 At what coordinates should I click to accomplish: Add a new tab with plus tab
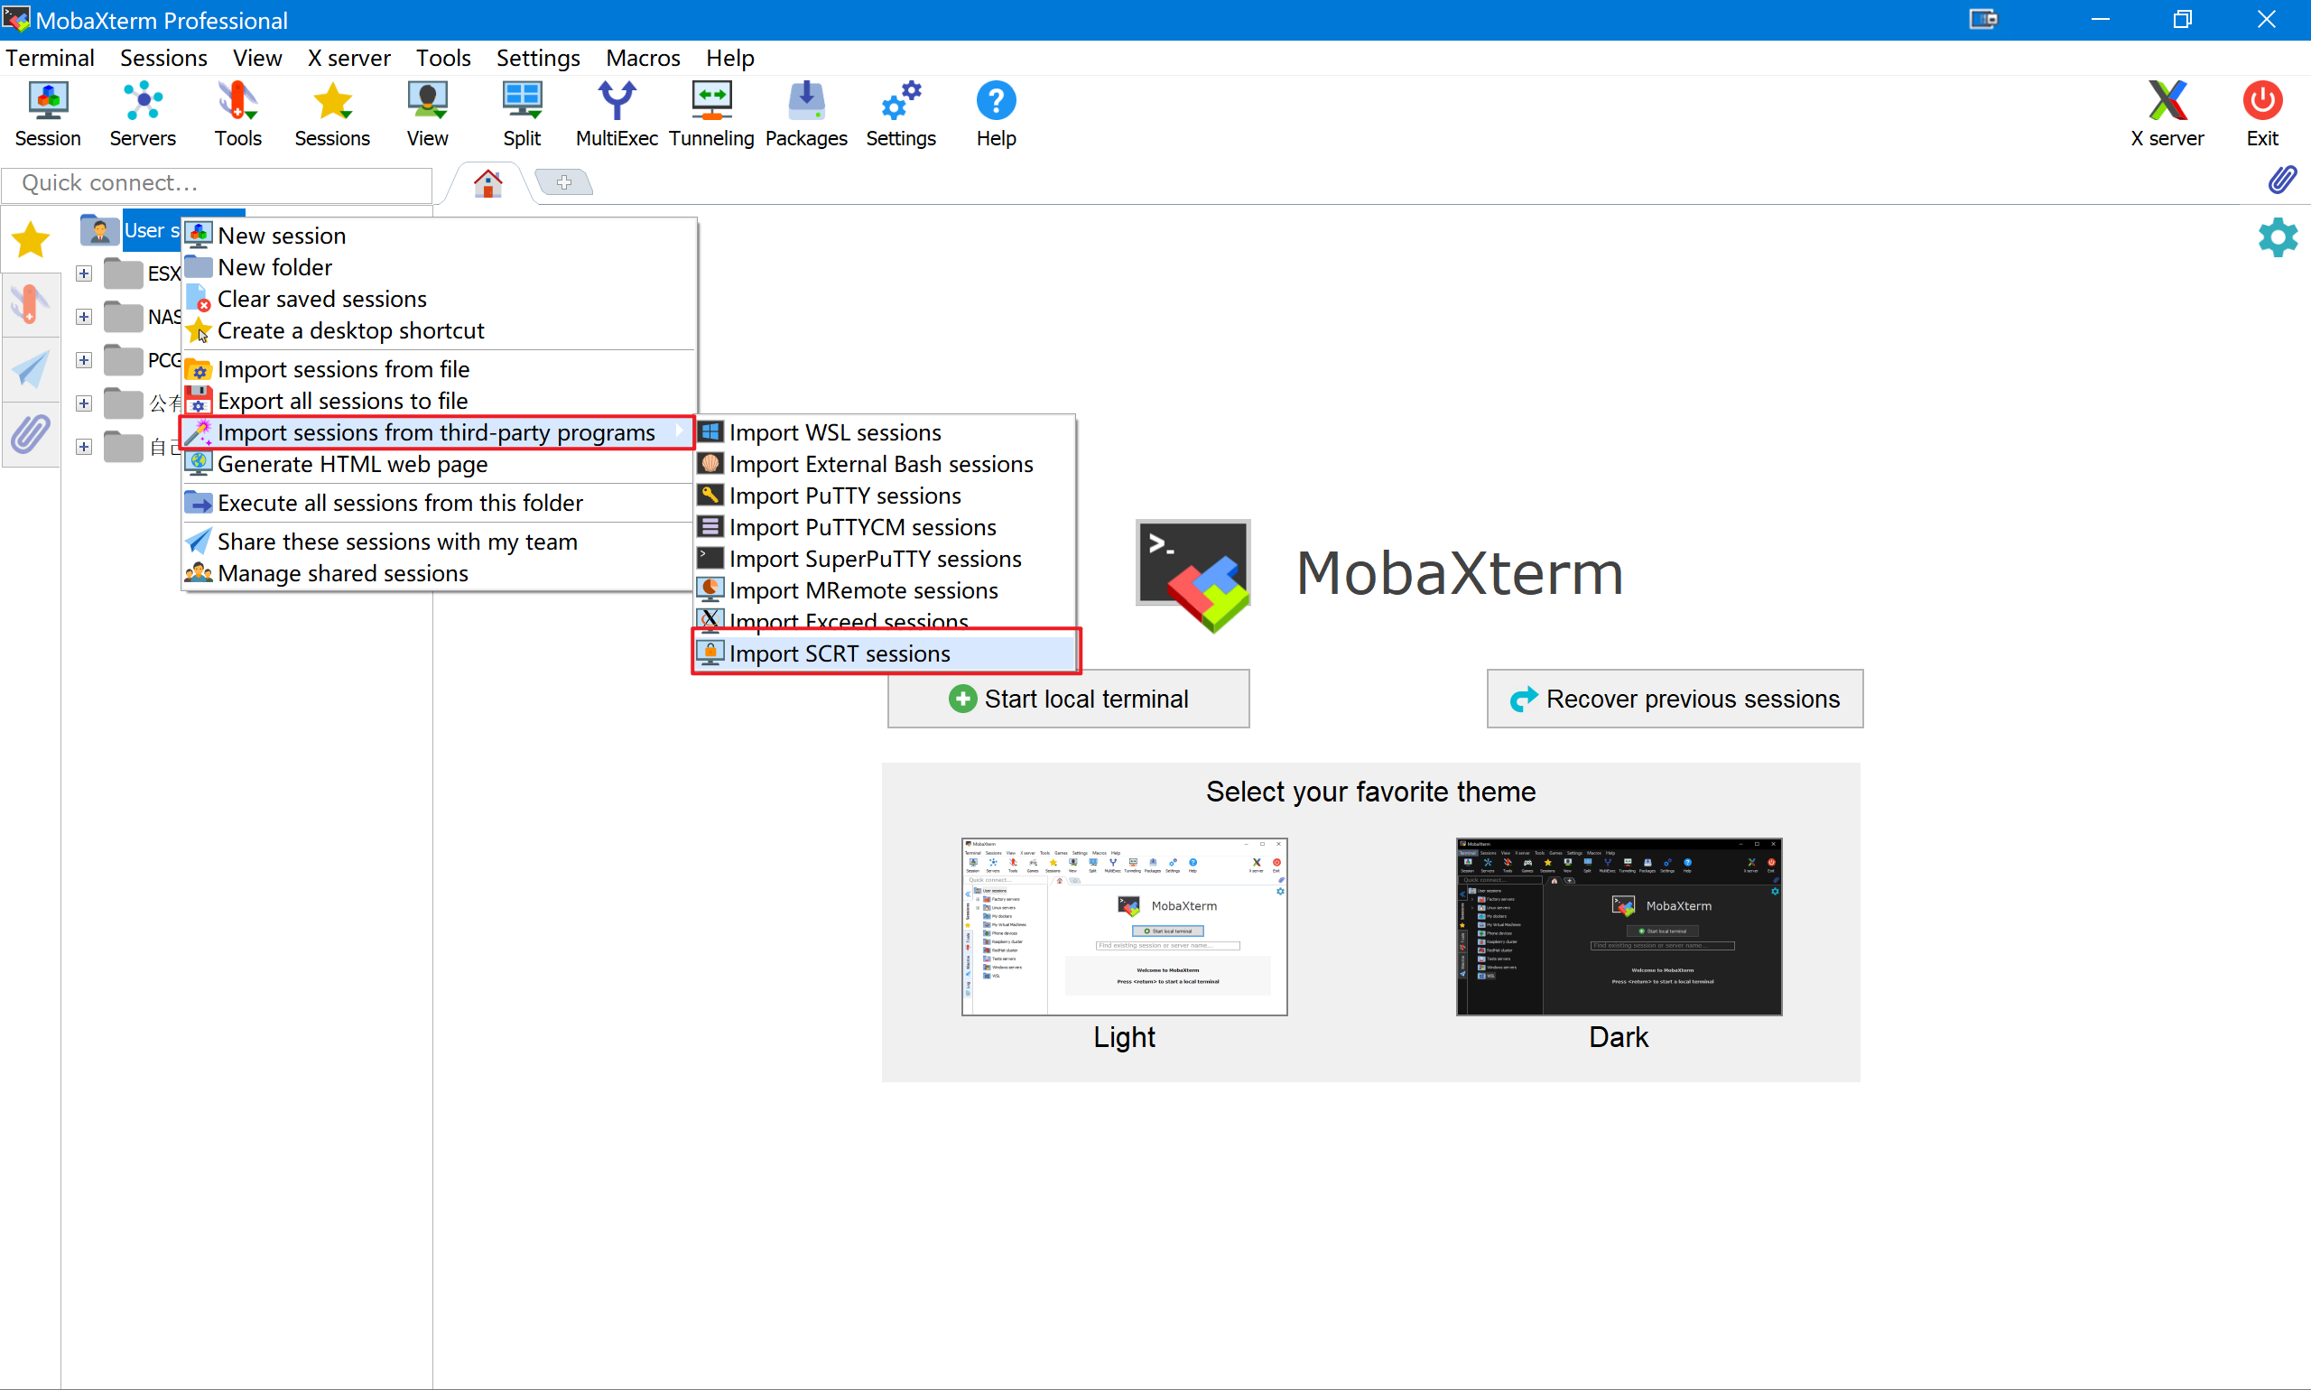click(564, 181)
